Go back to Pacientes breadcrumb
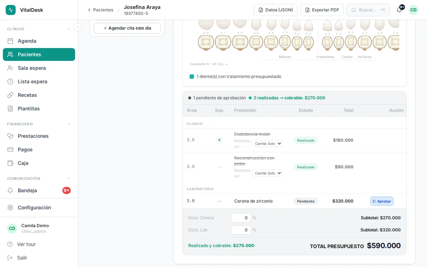The height and width of the screenshot is (267, 427). click(101, 10)
